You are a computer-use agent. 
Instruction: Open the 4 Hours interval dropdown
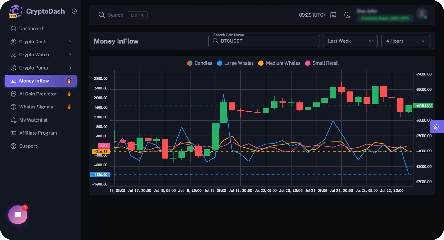[406, 41]
